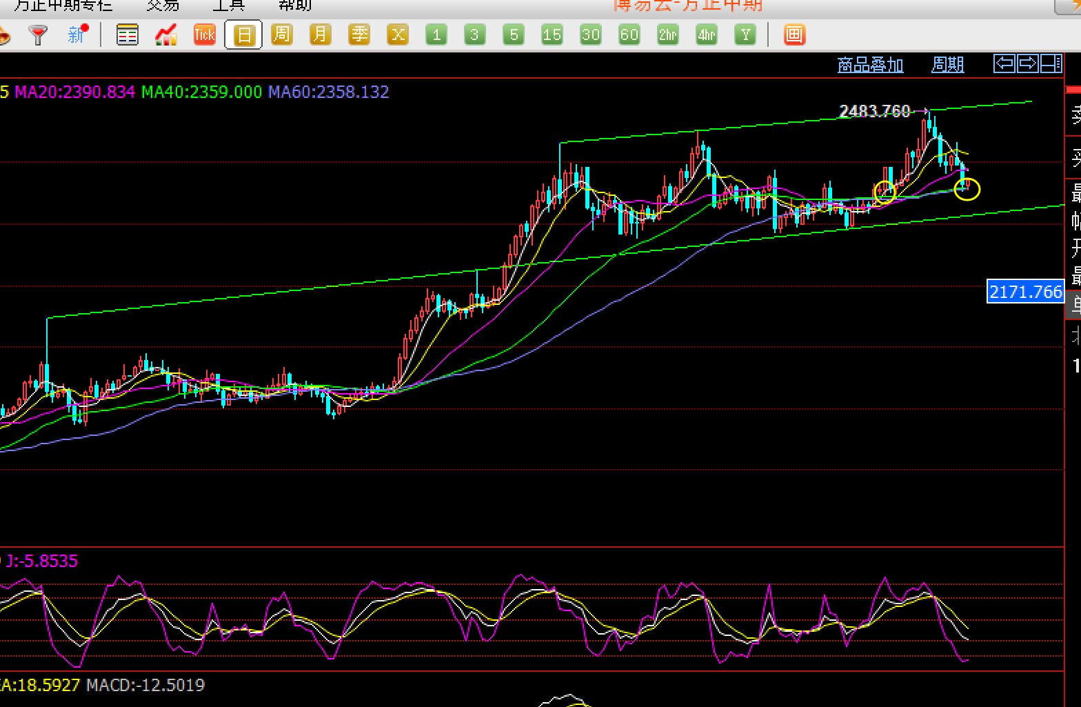1081x707 pixels.
Task: Click the left arrow chart navigation icon
Action: (1004, 64)
